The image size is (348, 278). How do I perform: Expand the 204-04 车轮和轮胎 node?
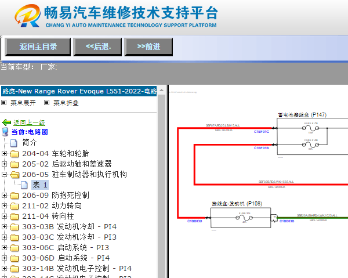4,153
